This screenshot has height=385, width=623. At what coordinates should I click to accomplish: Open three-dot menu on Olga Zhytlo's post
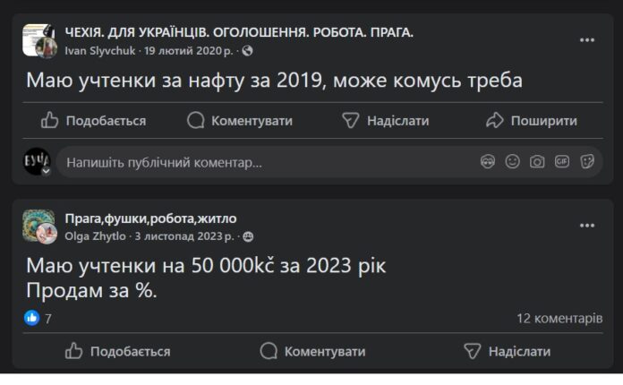[x=587, y=226]
